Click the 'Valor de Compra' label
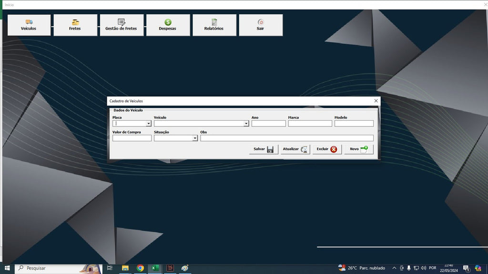The width and height of the screenshot is (488, 274). click(127, 132)
